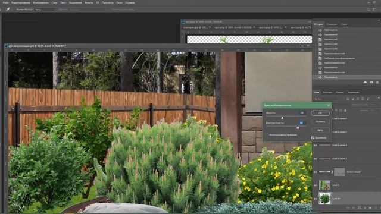This screenshot has height=214, width=381.
Task: Open the tool preset arrow beside the Eyedropper icon
Action: coord(12,10)
